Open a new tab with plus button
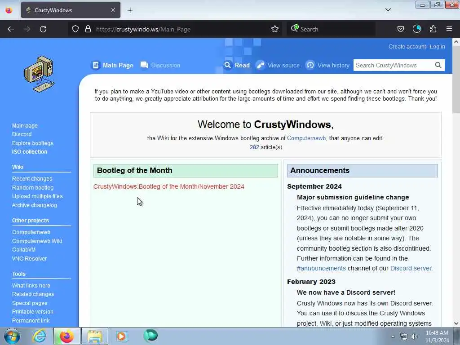460x345 pixels. coord(130,10)
